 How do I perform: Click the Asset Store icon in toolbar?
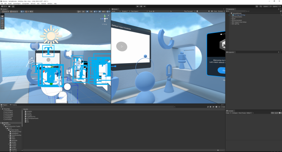coord(13,6)
